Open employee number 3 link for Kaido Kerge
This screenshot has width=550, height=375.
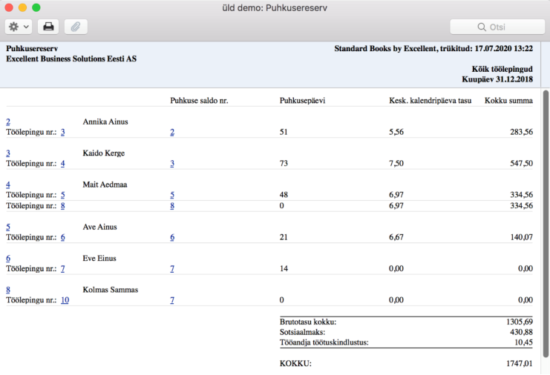(8, 153)
